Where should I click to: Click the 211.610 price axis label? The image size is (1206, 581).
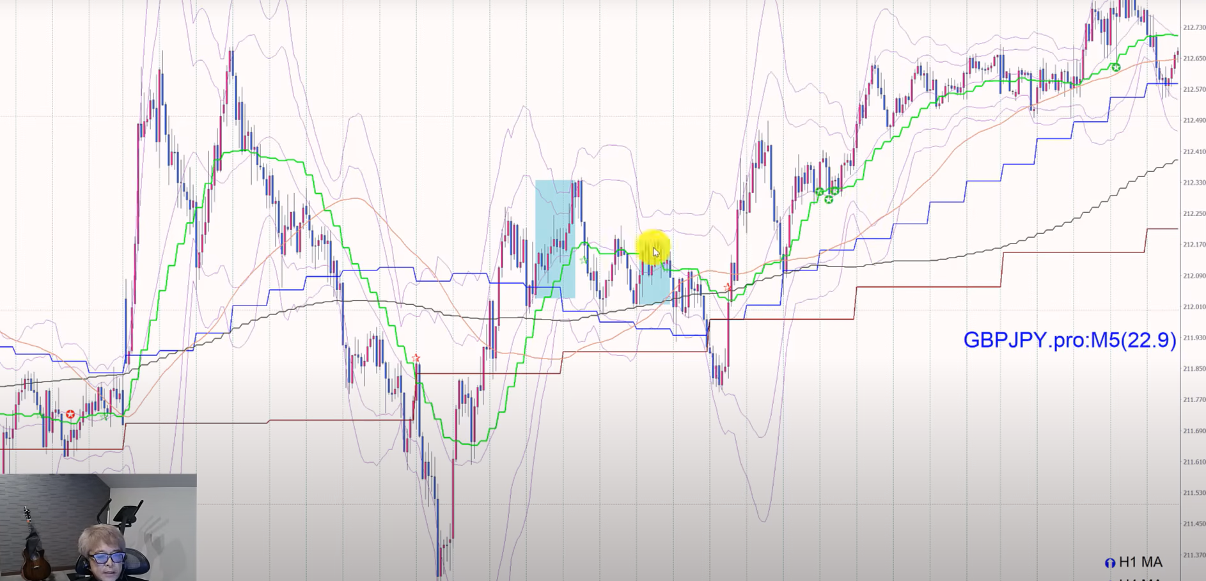(1194, 461)
